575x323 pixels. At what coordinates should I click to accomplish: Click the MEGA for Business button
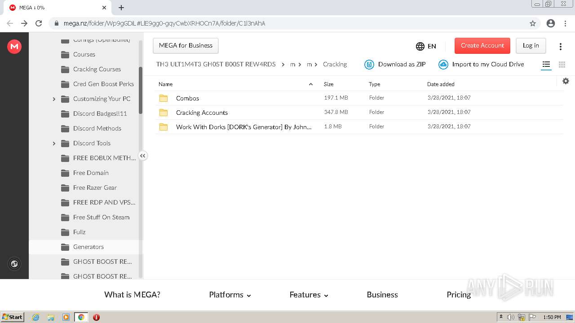pos(186,46)
